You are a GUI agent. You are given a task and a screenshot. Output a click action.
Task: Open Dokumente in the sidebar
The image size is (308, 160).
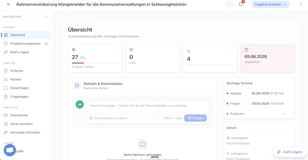click(x=26, y=115)
